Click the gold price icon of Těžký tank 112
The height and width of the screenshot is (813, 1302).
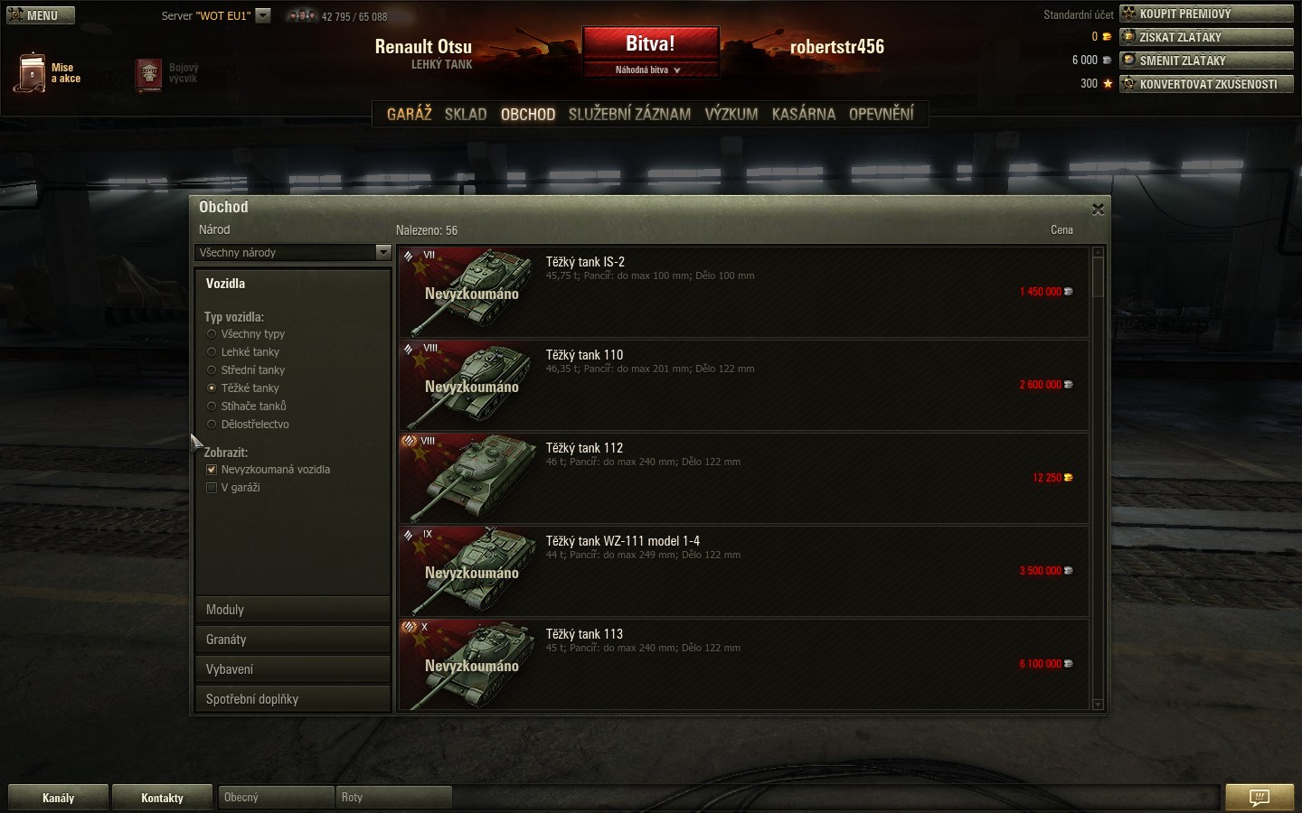pyautogui.click(x=1069, y=478)
